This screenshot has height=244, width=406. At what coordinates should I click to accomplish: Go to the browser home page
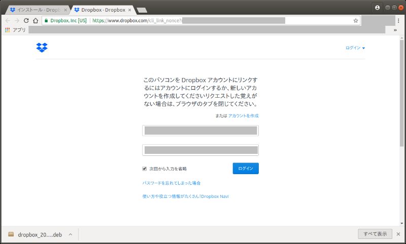36,21
